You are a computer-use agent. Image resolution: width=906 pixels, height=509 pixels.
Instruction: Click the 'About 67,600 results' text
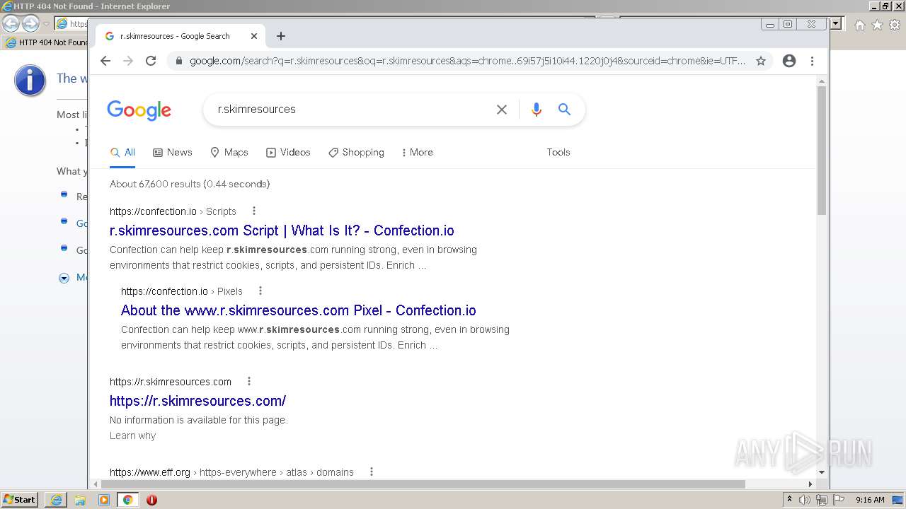[x=190, y=184]
